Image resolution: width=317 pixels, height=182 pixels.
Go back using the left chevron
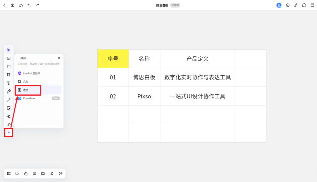point(4,5)
